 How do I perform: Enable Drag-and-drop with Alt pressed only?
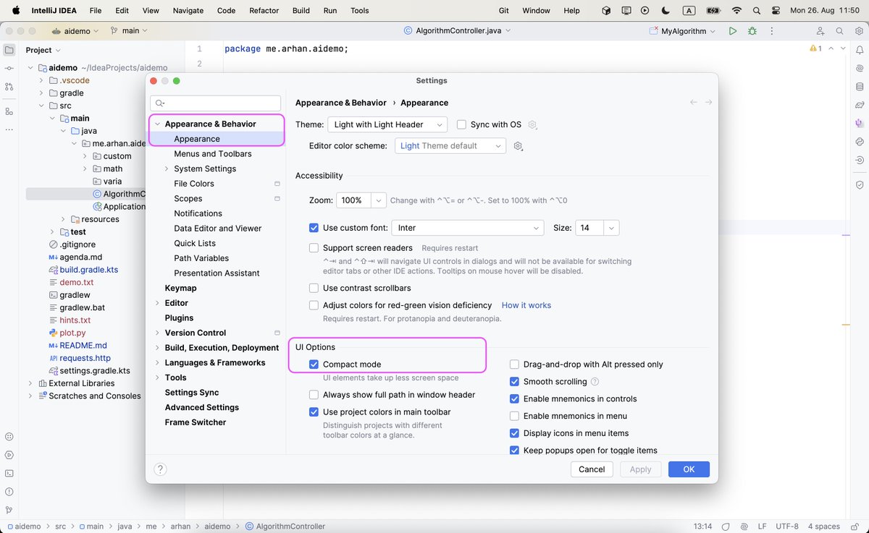coord(514,364)
